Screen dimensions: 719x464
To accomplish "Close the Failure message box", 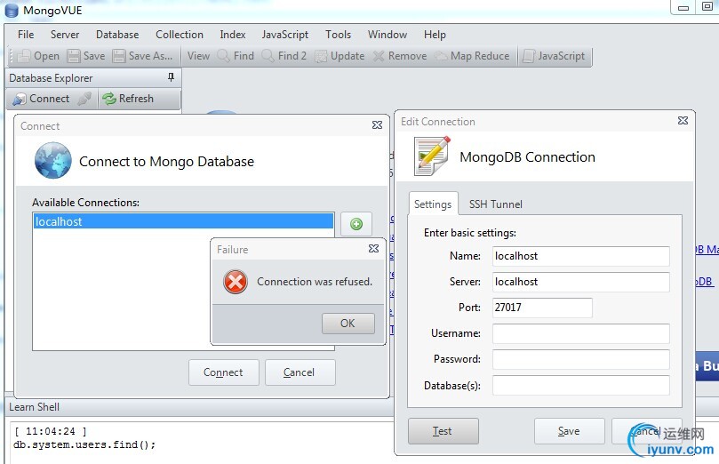I will click(373, 249).
